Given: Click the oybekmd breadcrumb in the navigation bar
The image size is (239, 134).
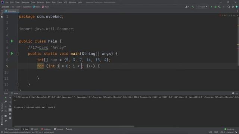Looking at the screenshot, I should tap(27, 7).
